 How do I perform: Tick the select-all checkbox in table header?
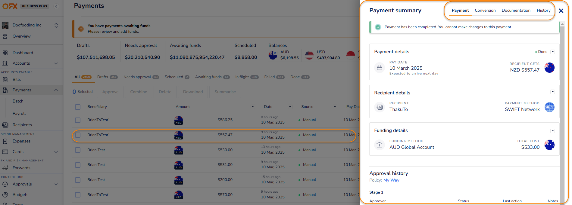click(78, 107)
